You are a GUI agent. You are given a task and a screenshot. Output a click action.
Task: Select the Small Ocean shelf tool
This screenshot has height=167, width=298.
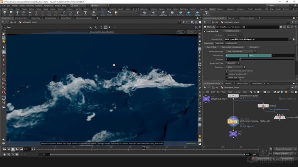144,13
